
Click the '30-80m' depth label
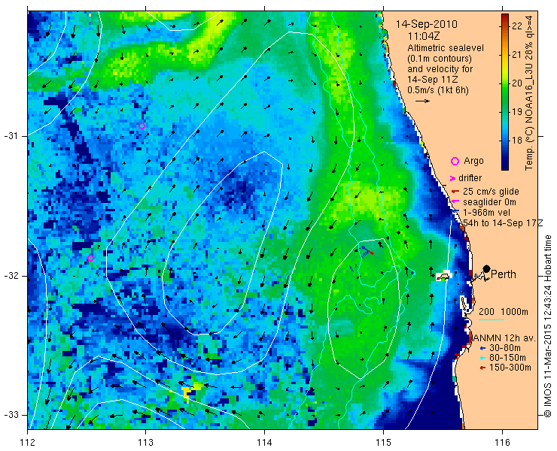pyautogui.click(x=505, y=348)
